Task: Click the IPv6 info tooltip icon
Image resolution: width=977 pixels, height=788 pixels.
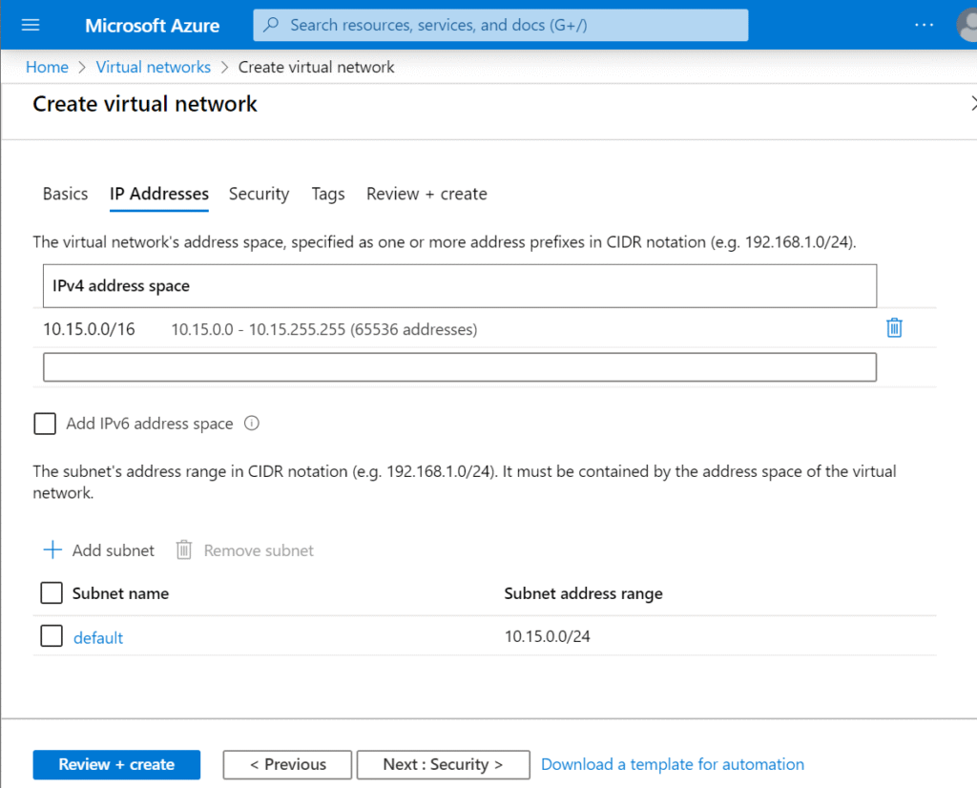Action: click(x=252, y=424)
